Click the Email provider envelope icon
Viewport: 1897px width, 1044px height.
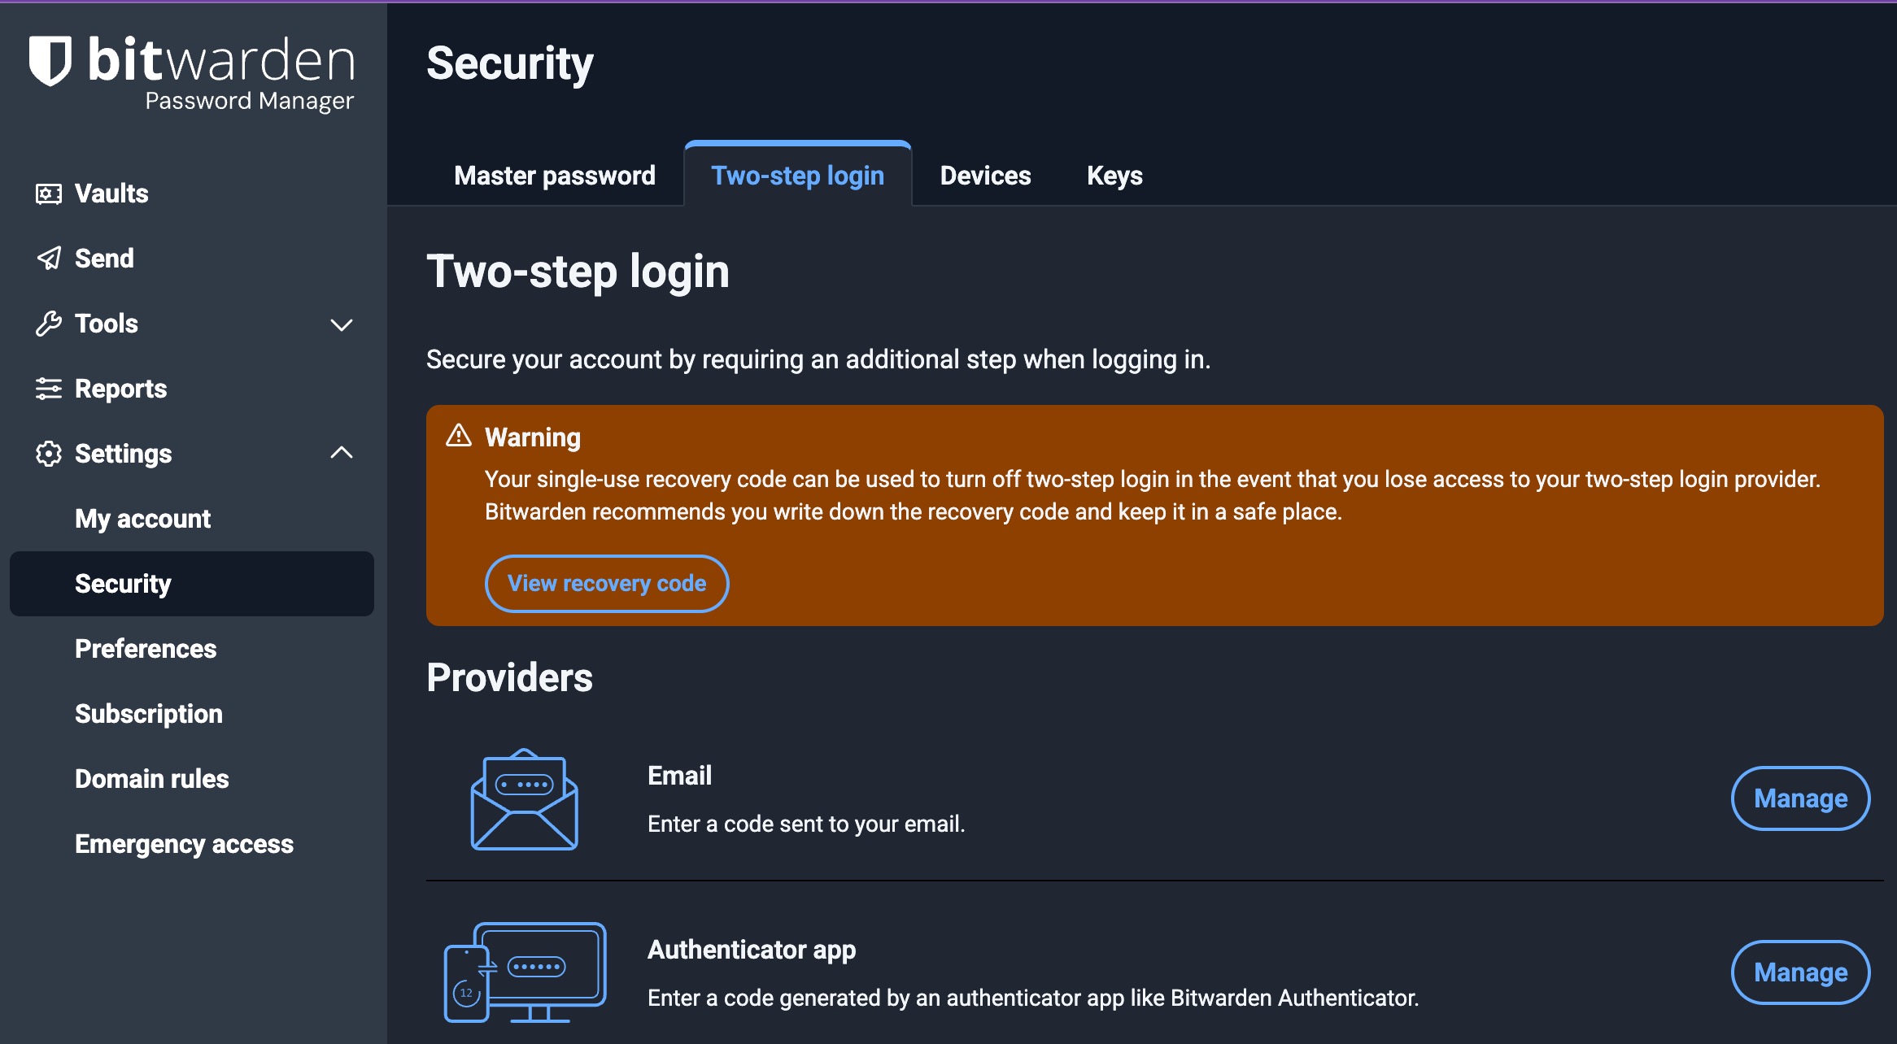click(525, 800)
